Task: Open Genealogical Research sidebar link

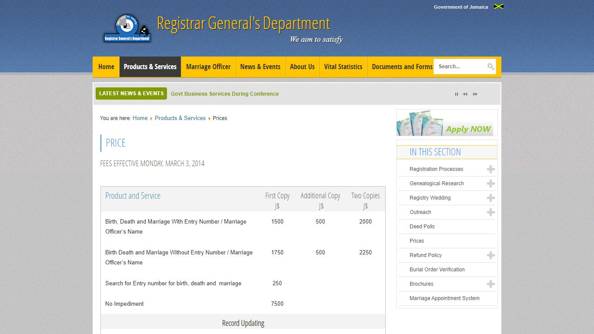Action: [x=437, y=184]
